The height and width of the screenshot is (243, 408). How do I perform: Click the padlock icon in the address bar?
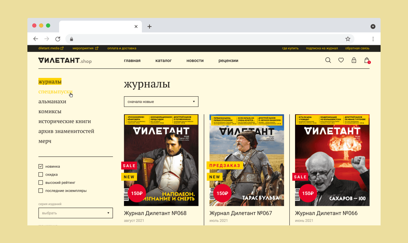[72, 39]
